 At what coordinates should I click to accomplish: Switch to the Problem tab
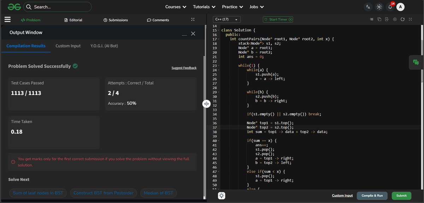tap(30, 20)
